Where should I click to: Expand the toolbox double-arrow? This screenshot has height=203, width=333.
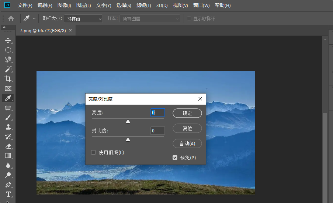point(4,27)
